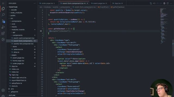174x97 pixels.
Task: Expand the api folder
Action: [x=14, y=32]
